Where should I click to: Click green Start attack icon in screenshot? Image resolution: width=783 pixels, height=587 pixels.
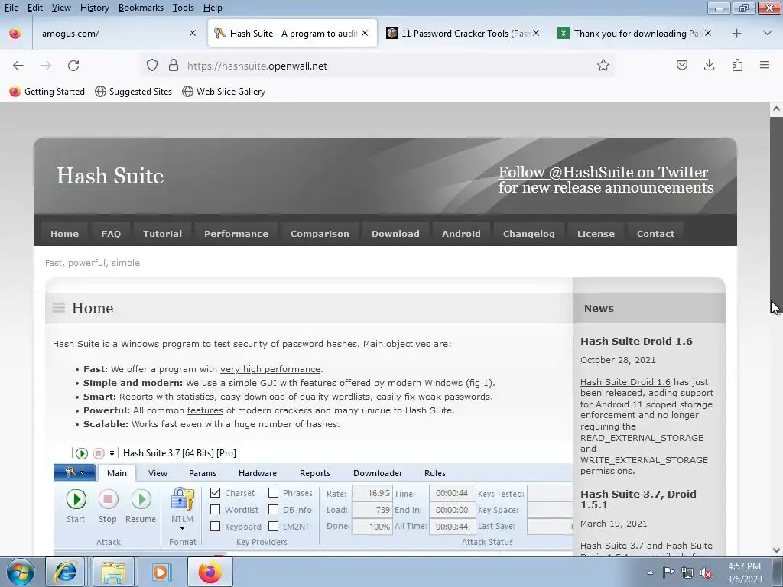(x=76, y=499)
